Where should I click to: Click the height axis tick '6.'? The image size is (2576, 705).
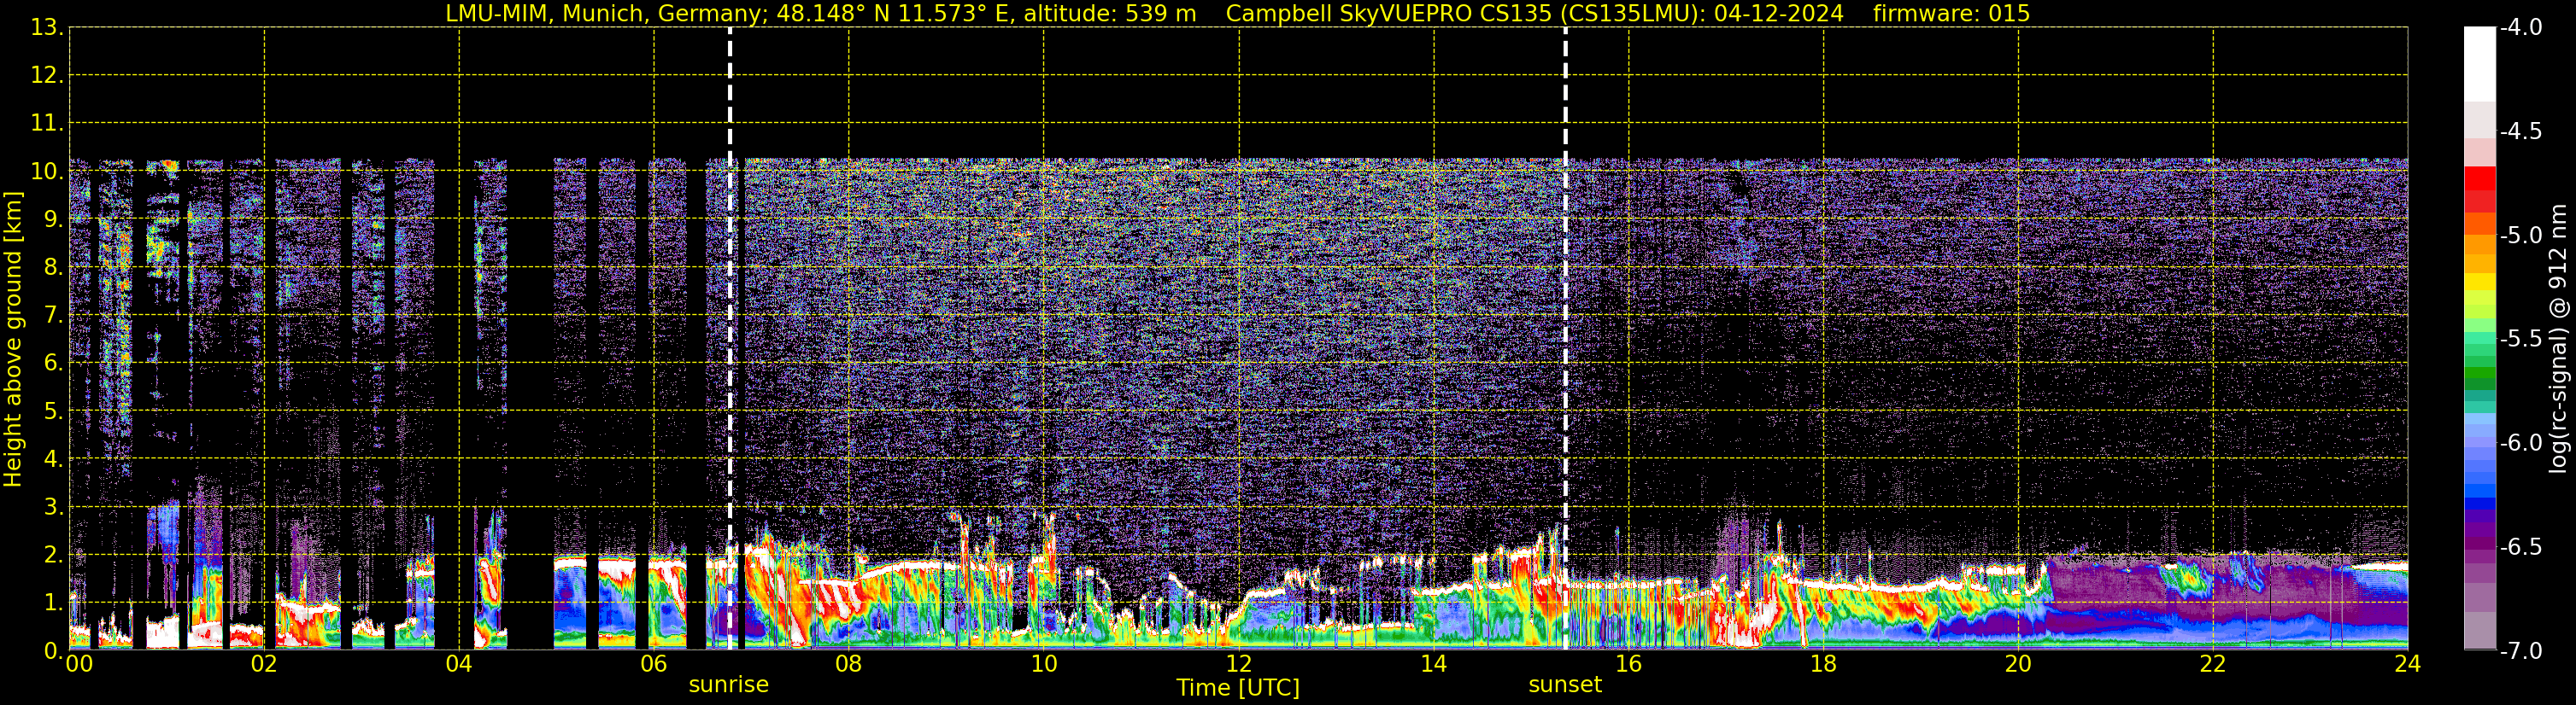point(53,364)
